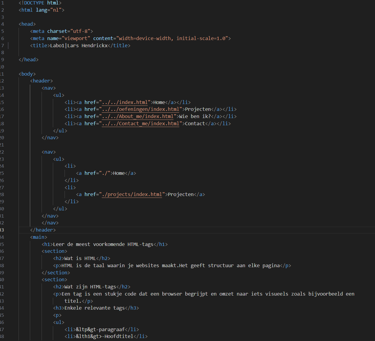Screen dimensions: 375x341
Task: Click 'Home' text after the "./" href
Action: tap(119, 173)
